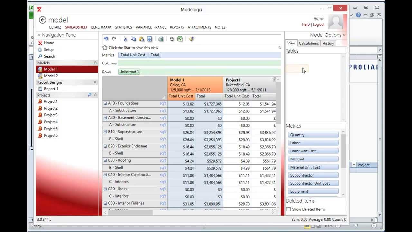
Task: Open Project4 in Projects list
Action: pyautogui.click(x=51, y=122)
